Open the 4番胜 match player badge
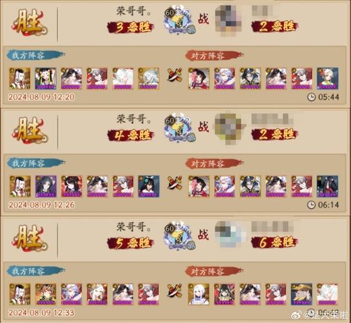Viewport: 351px width, 323px height. 179,129
